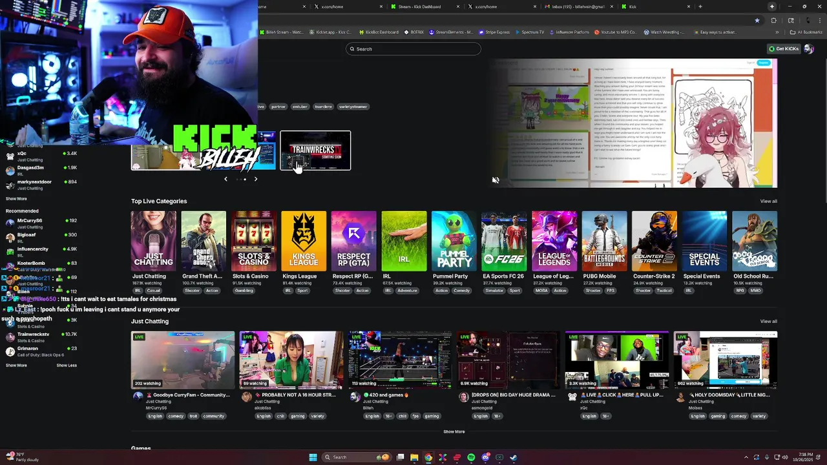This screenshot has height=465, width=827.
Task: Unmute the featured stream volume icon
Action: (496, 180)
